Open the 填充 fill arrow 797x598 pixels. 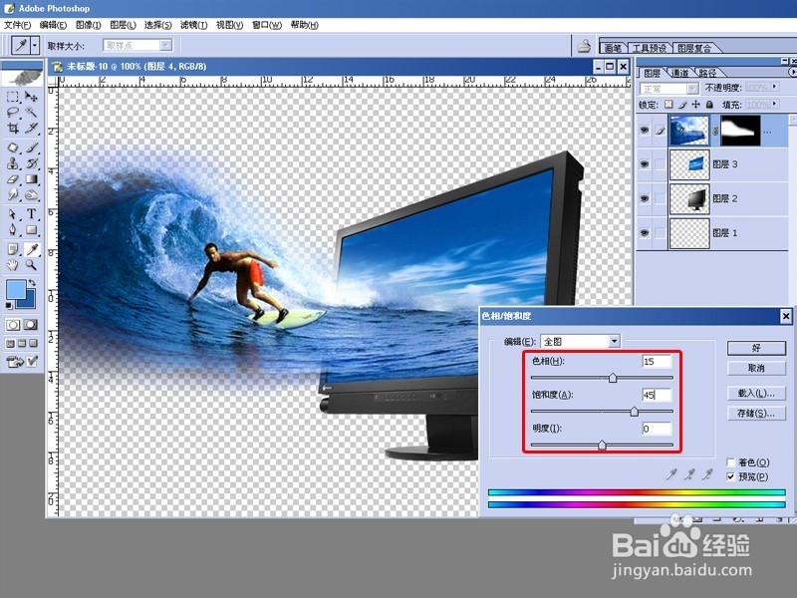click(x=774, y=105)
